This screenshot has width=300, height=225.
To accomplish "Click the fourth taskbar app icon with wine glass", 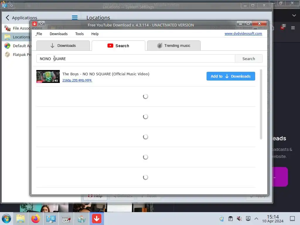I will 66,219.
